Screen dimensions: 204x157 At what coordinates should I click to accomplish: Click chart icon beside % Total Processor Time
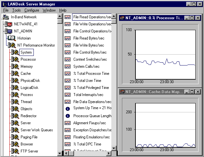tap(68, 74)
